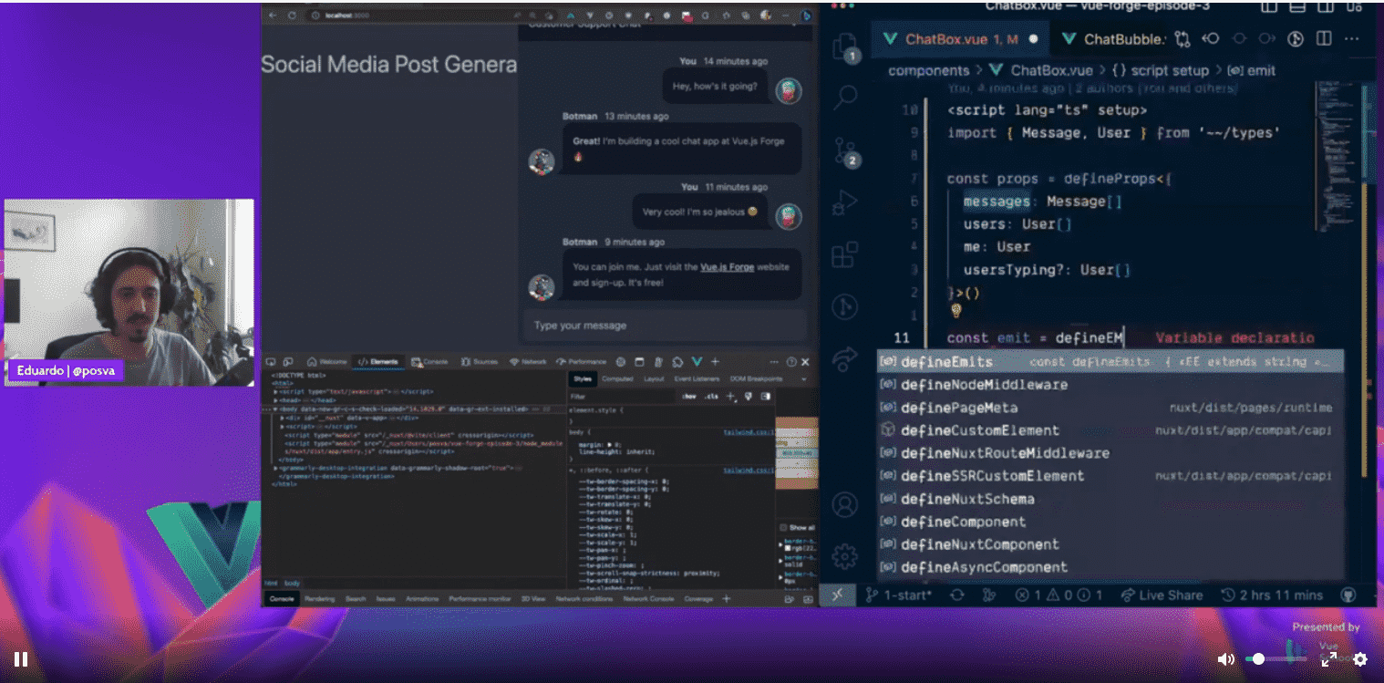Expand the head element in DOM tree
1384x683 pixels.
[x=276, y=400]
